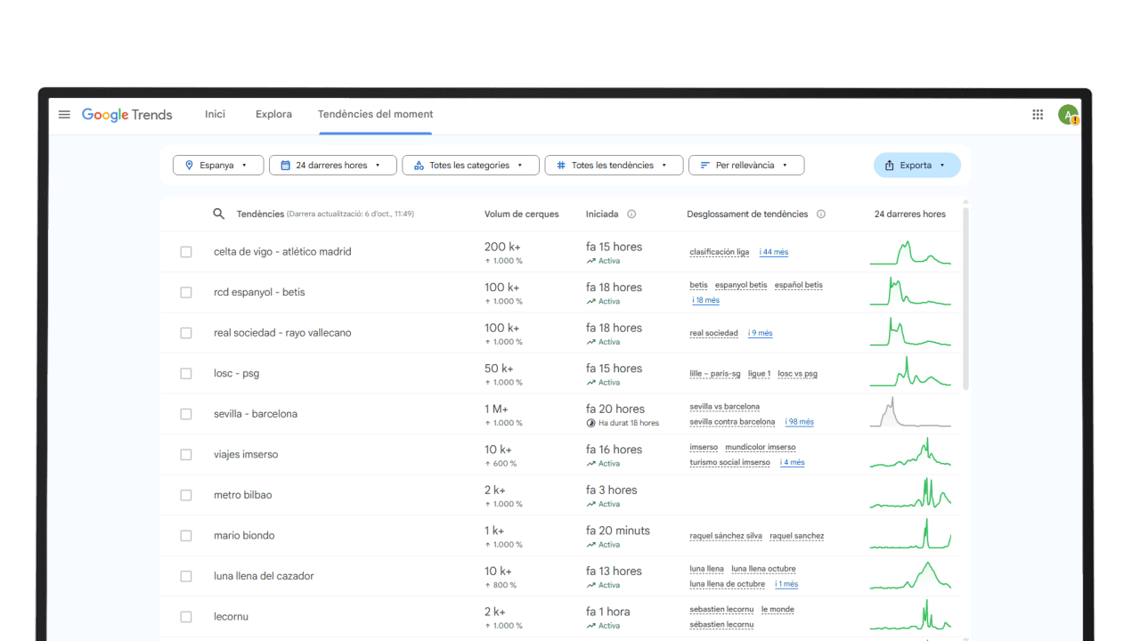This screenshot has height=641, width=1140.
Task: Open the 'i 98 més' link
Action: pos(798,422)
